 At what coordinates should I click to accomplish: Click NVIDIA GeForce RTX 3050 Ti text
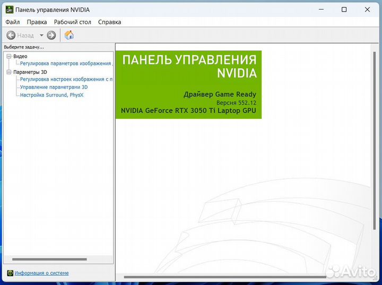click(x=188, y=111)
